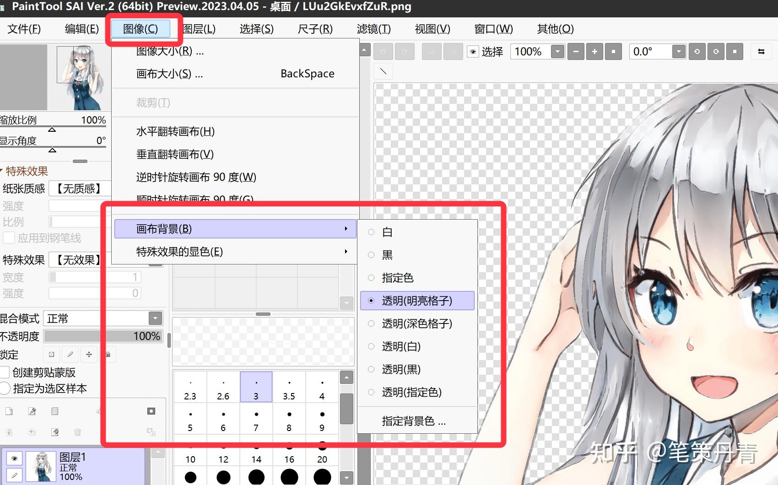Image resolution: width=778 pixels, height=485 pixels.
Task: Adjust the 不透明度 100% slider
Action: tap(103, 336)
